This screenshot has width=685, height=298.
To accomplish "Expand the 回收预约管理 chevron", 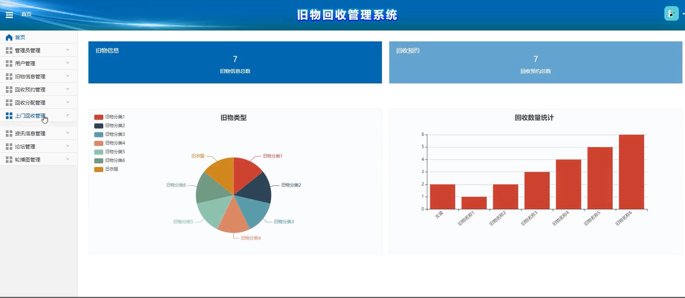I will click(x=67, y=89).
